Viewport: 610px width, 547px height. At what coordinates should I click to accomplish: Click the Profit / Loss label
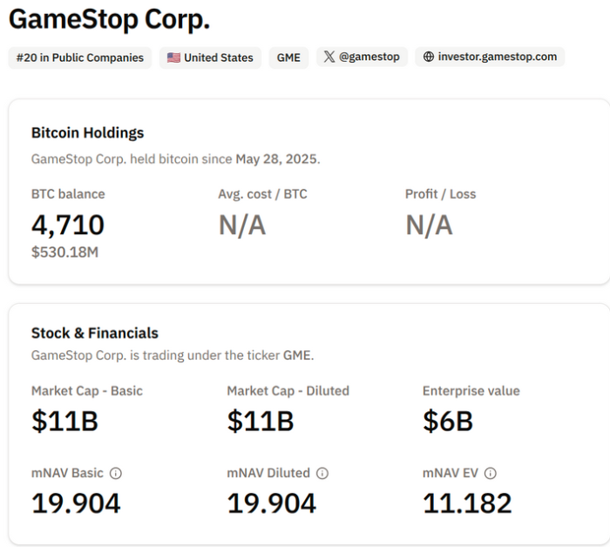click(x=440, y=194)
